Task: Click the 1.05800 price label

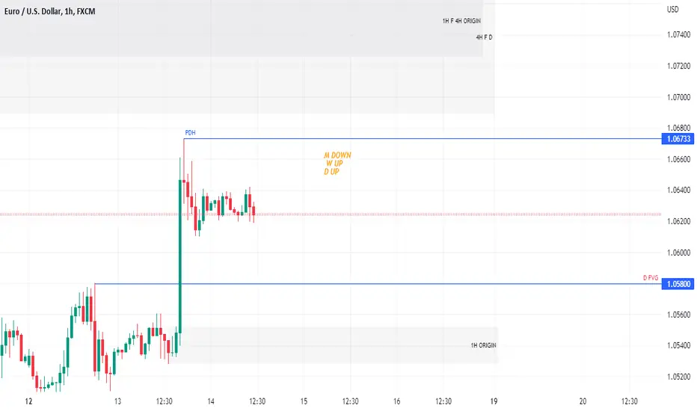Action: tap(678, 284)
